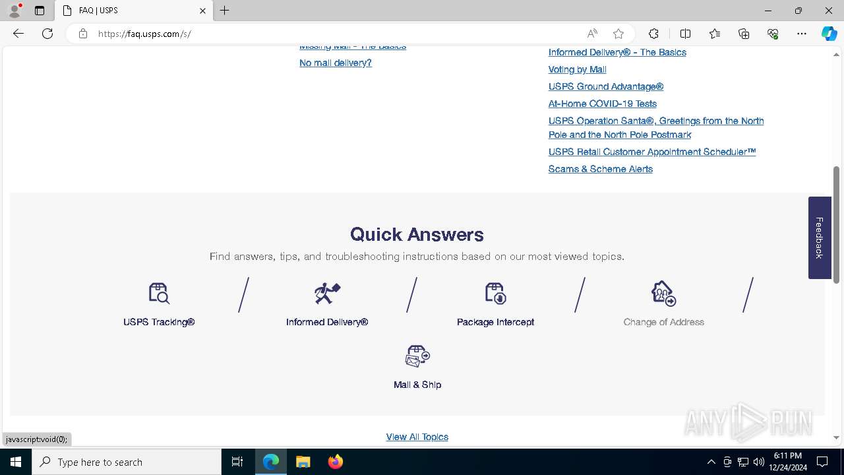Click the USPS Tracking label
Viewport: 844px width, 475px height.
pos(159,322)
